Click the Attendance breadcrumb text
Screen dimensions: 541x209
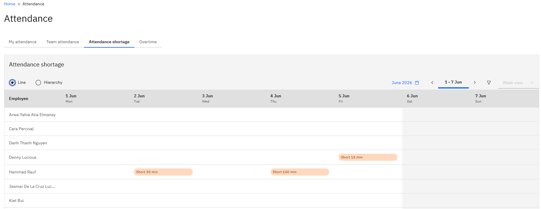click(x=33, y=4)
